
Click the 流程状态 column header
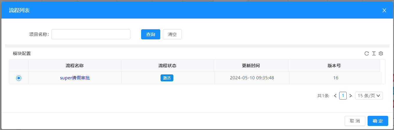click(x=168, y=66)
